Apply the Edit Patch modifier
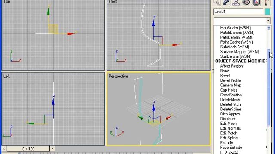Screen dimensions: 275x154 [229, 133]
